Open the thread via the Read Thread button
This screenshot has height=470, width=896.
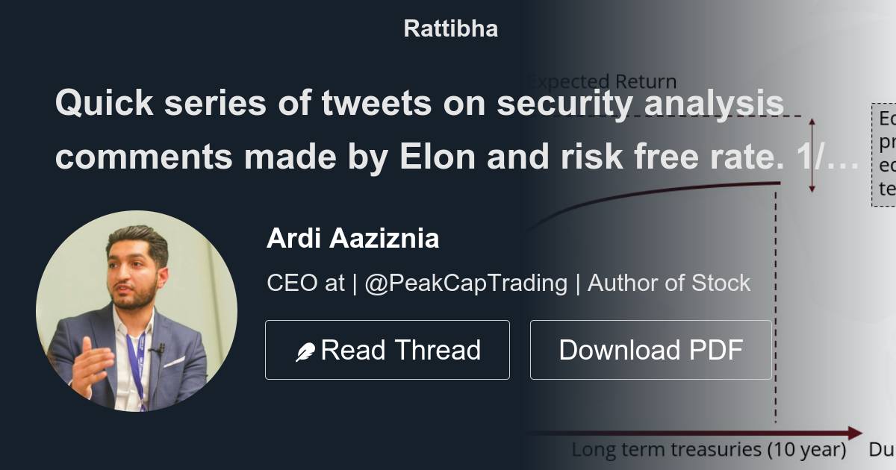click(x=387, y=348)
